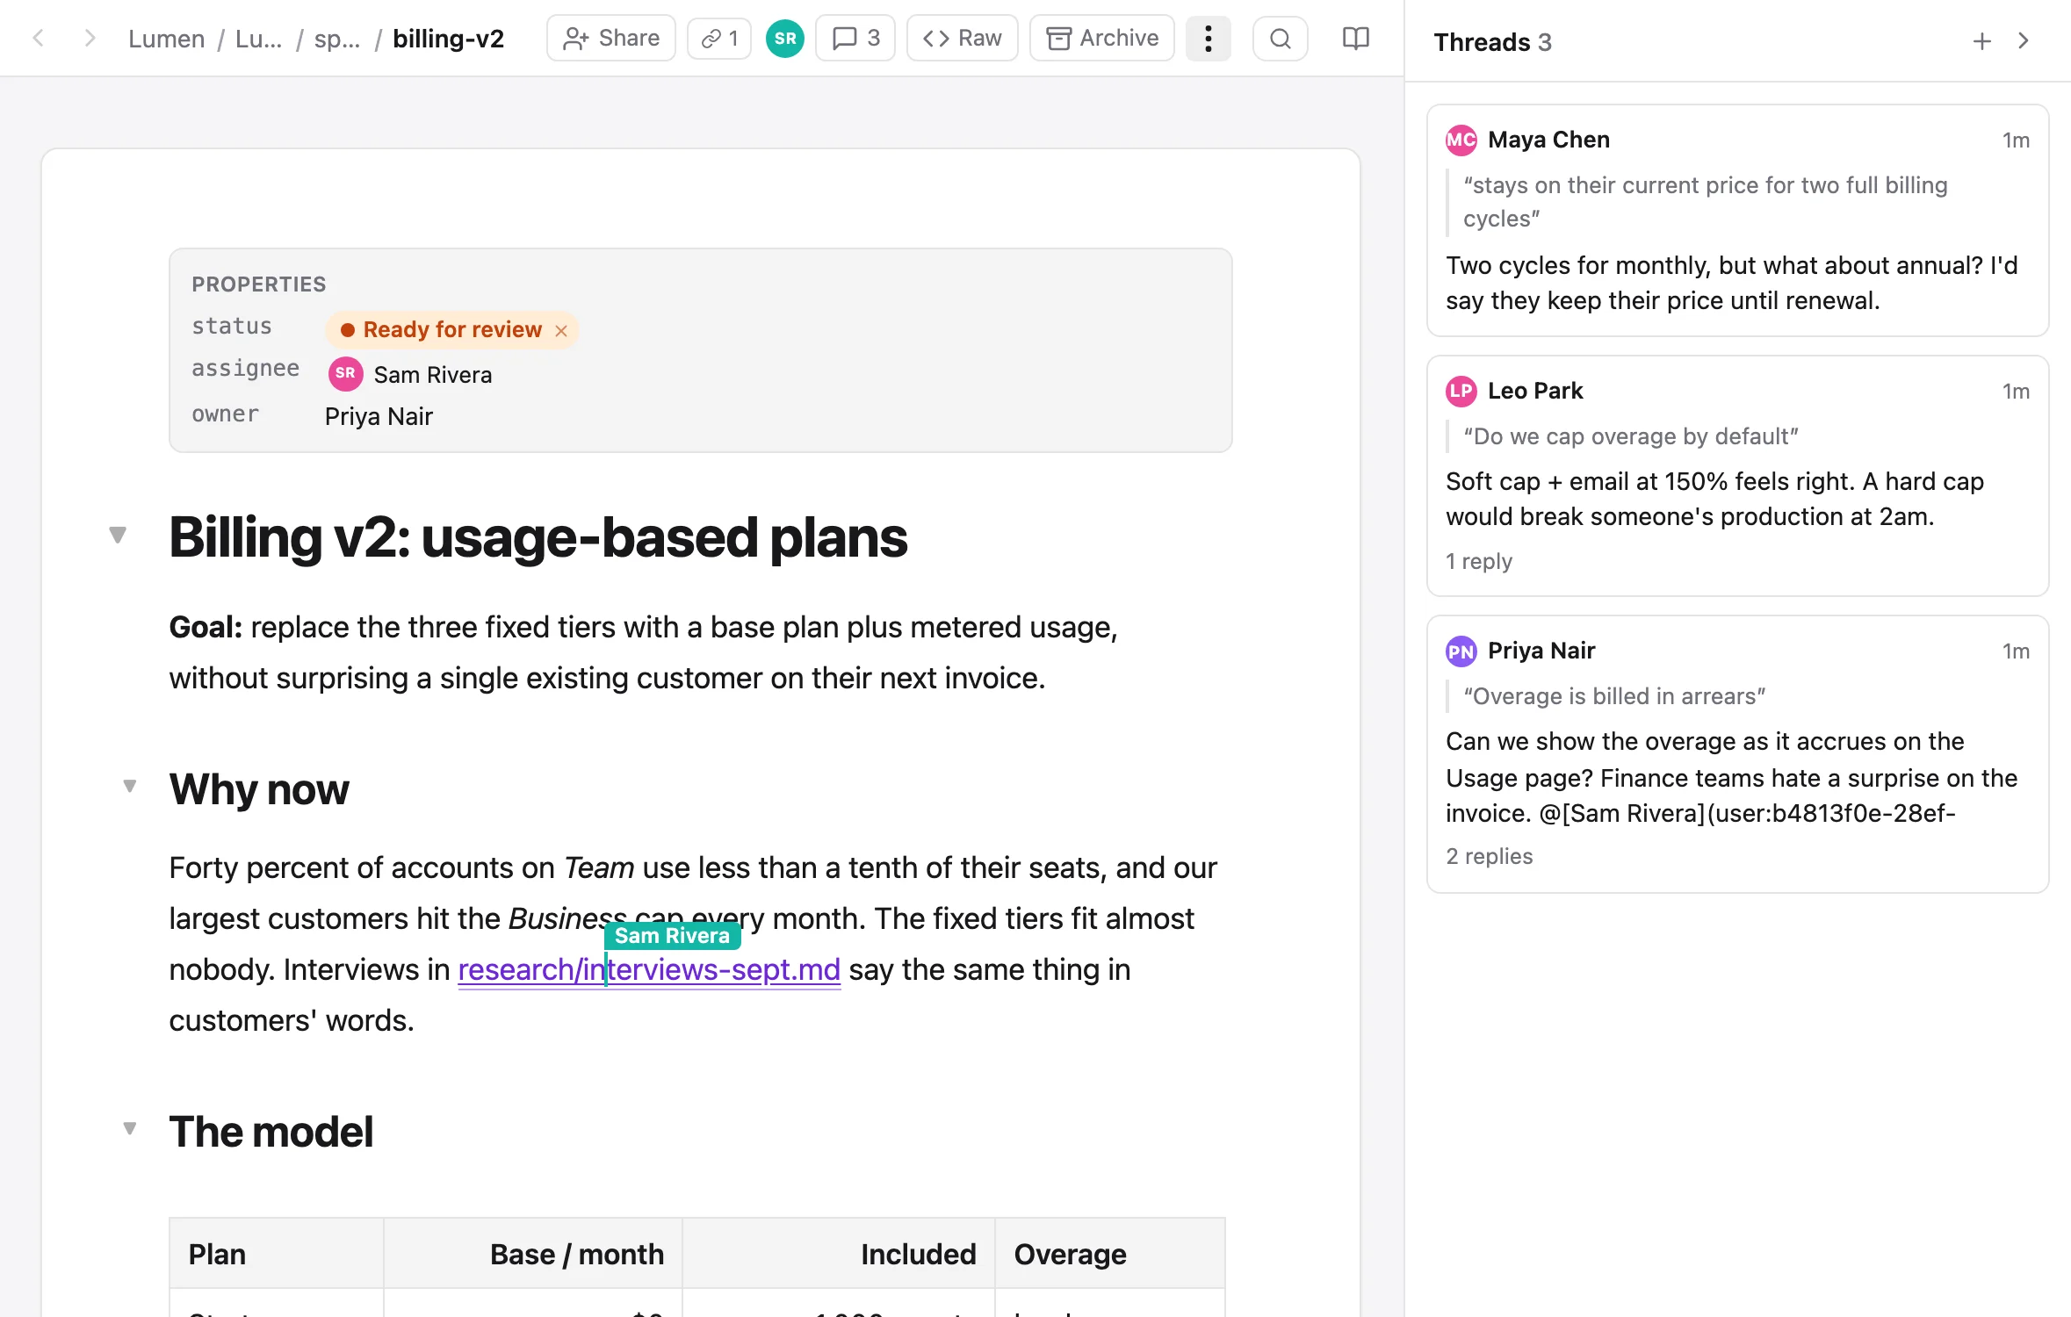The height and width of the screenshot is (1317, 2071).
Task: Click the Overage column header
Action: click(1110, 1254)
